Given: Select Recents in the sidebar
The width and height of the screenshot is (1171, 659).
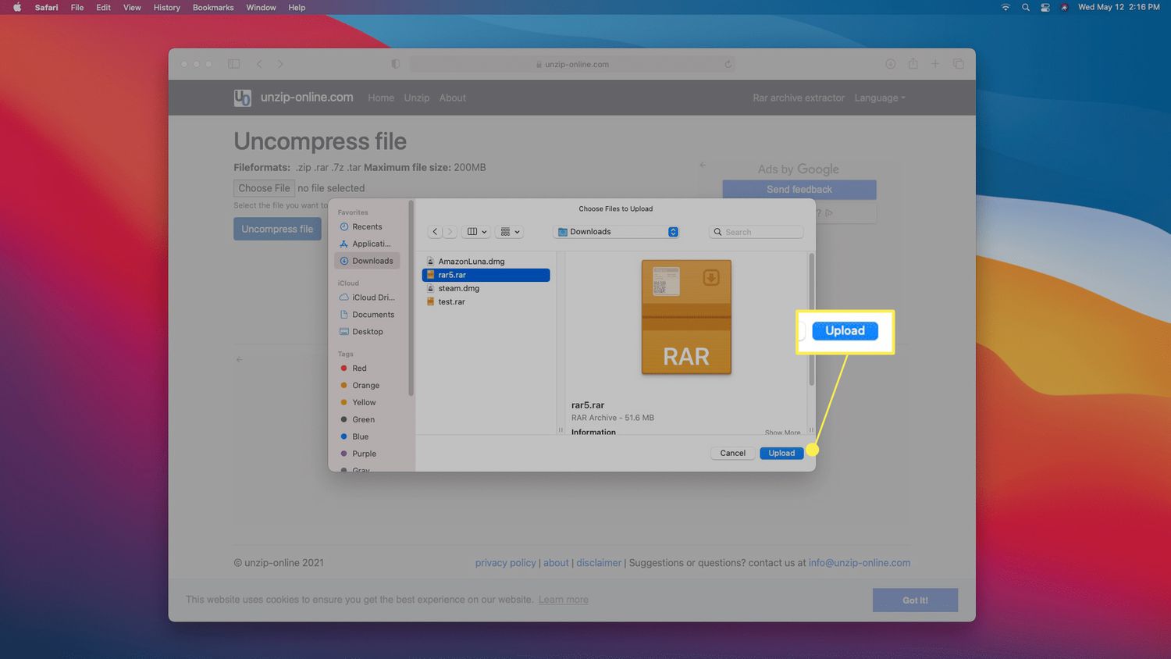Looking at the screenshot, I should point(366,226).
